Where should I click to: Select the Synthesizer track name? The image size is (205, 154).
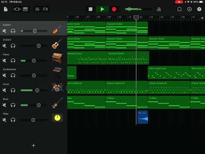pyautogui.click(x=9, y=69)
